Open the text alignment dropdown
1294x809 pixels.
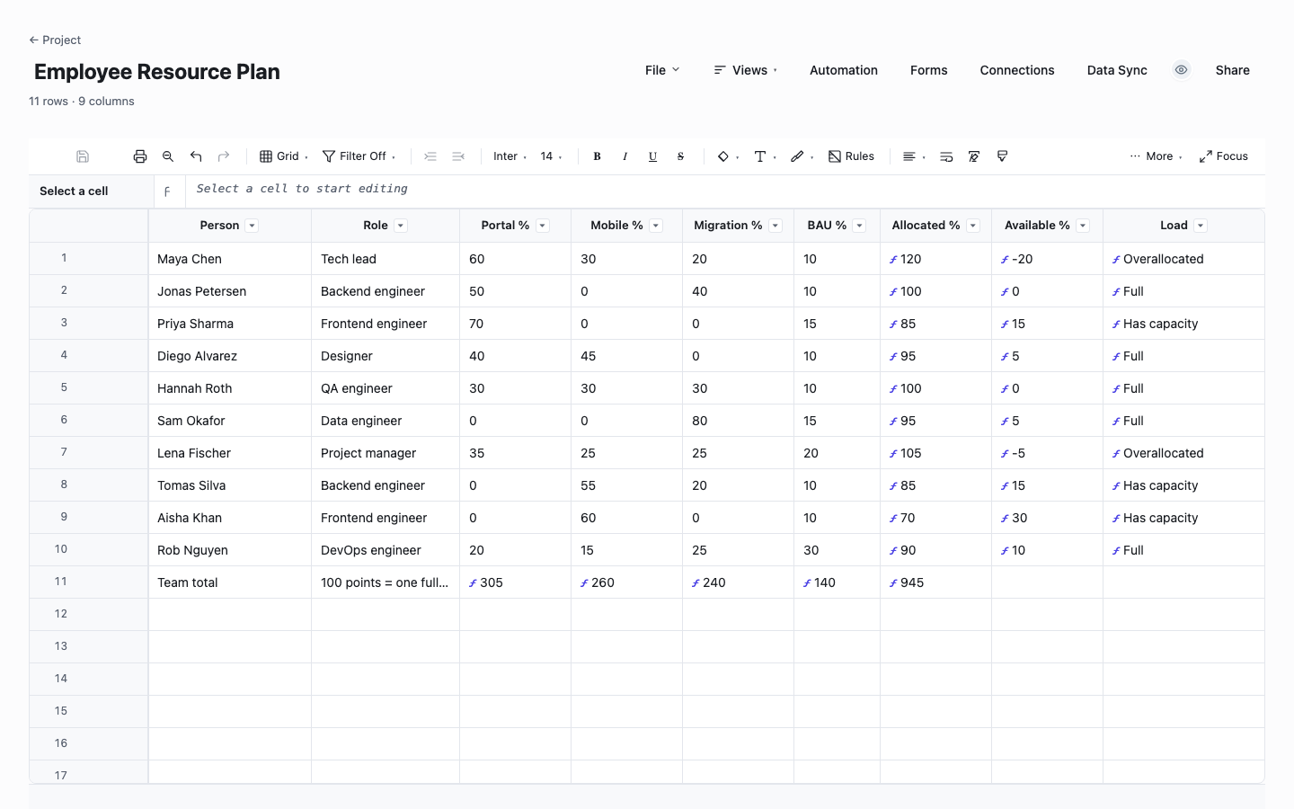[914, 156]
